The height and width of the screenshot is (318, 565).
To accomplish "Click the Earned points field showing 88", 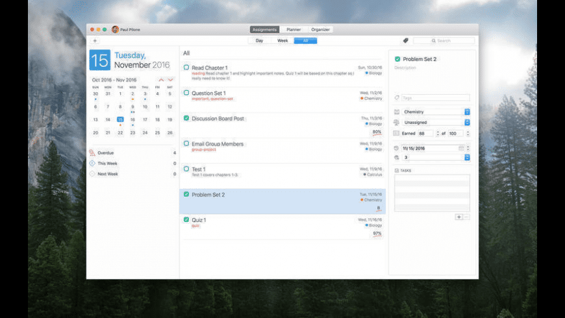I will (x=426, y=134).
